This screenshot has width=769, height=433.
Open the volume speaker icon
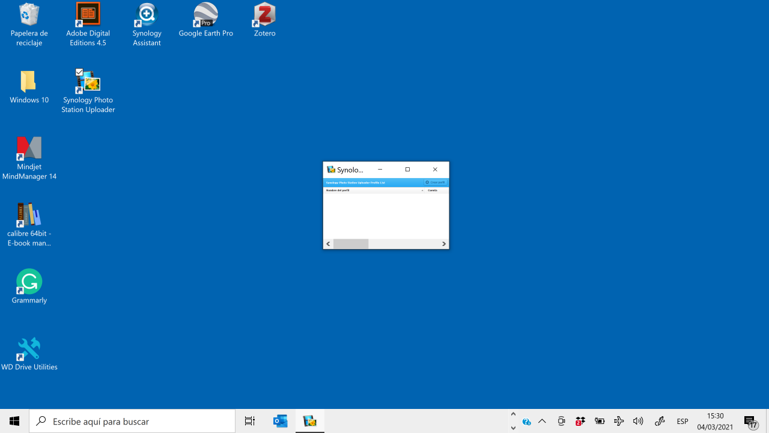[x=638, y=421]
